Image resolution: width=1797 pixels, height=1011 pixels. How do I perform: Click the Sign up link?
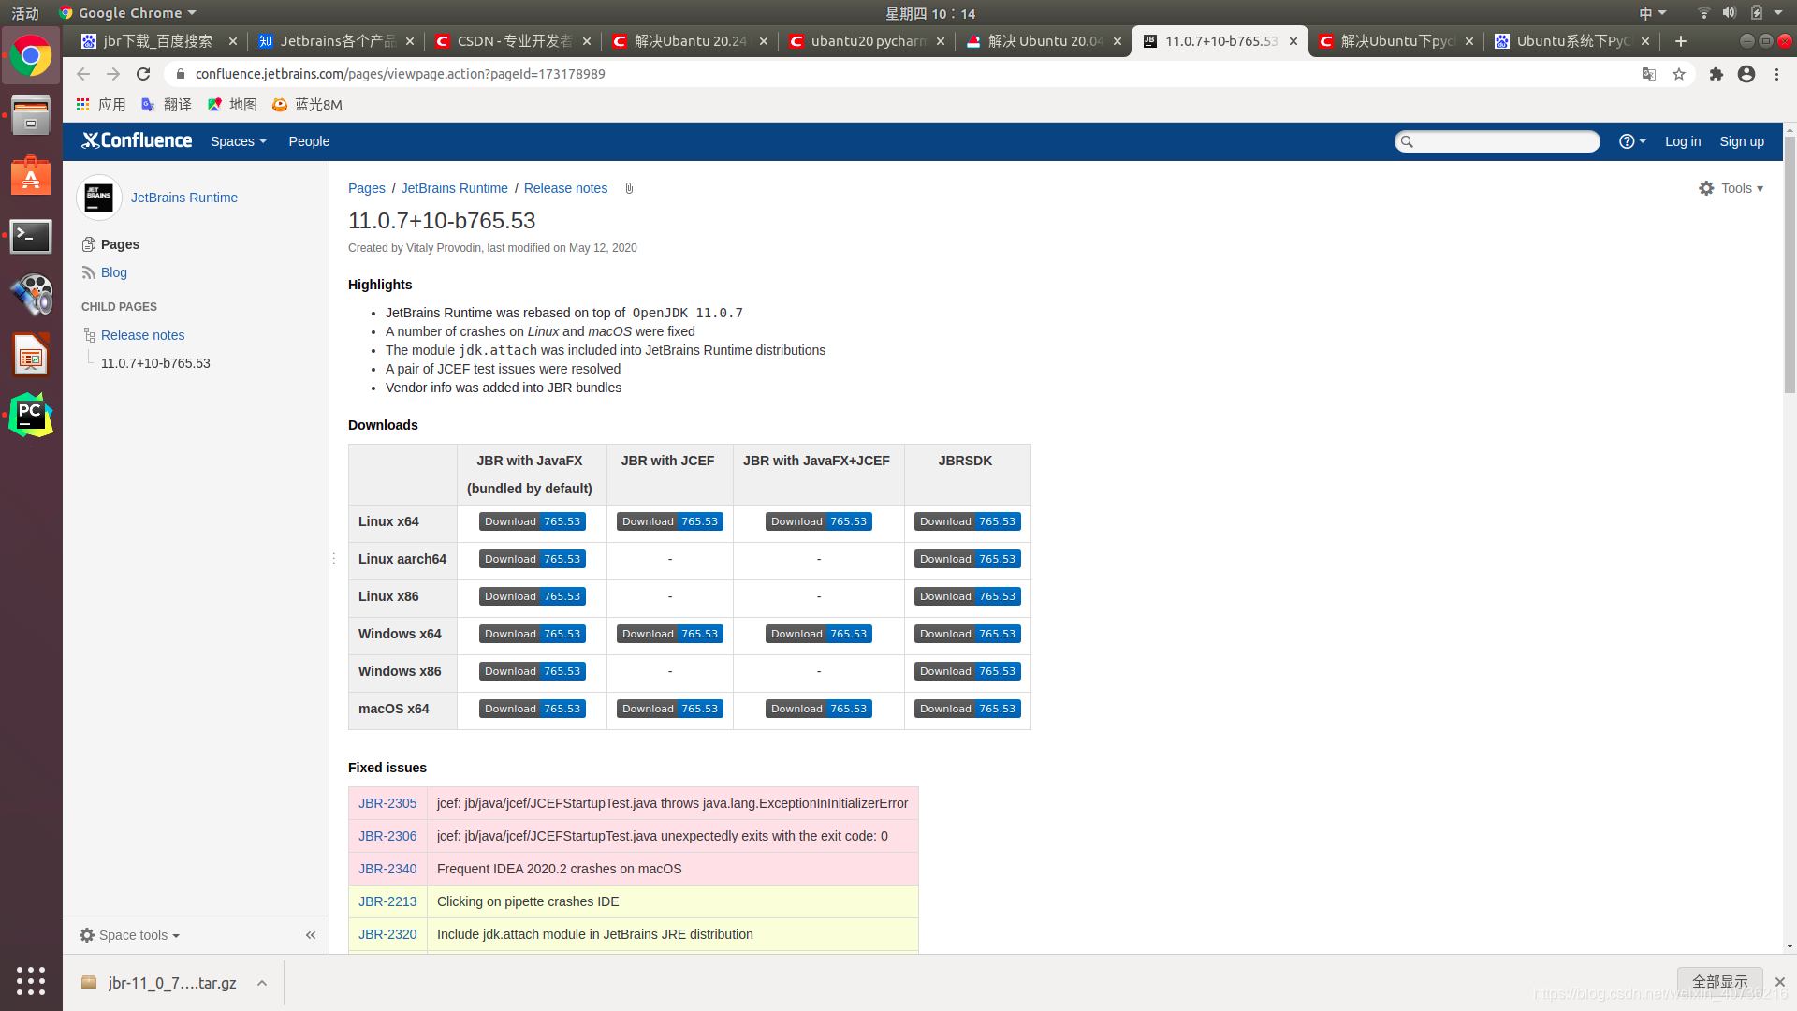(x=1742, y=141)
